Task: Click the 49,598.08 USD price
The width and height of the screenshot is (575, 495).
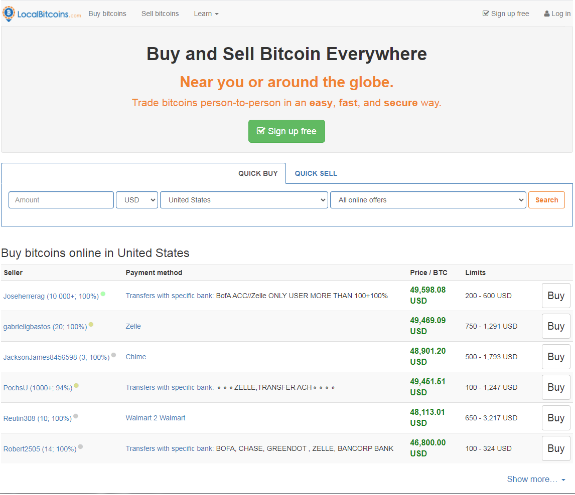Action: pyautogui.click(x=427, y=295)
